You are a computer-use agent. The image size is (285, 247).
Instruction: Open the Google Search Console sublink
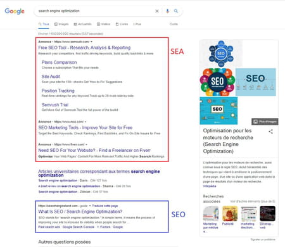[x=79, y=227]
